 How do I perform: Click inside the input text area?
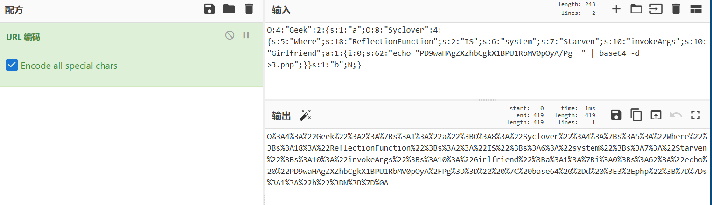pos(488,60)
